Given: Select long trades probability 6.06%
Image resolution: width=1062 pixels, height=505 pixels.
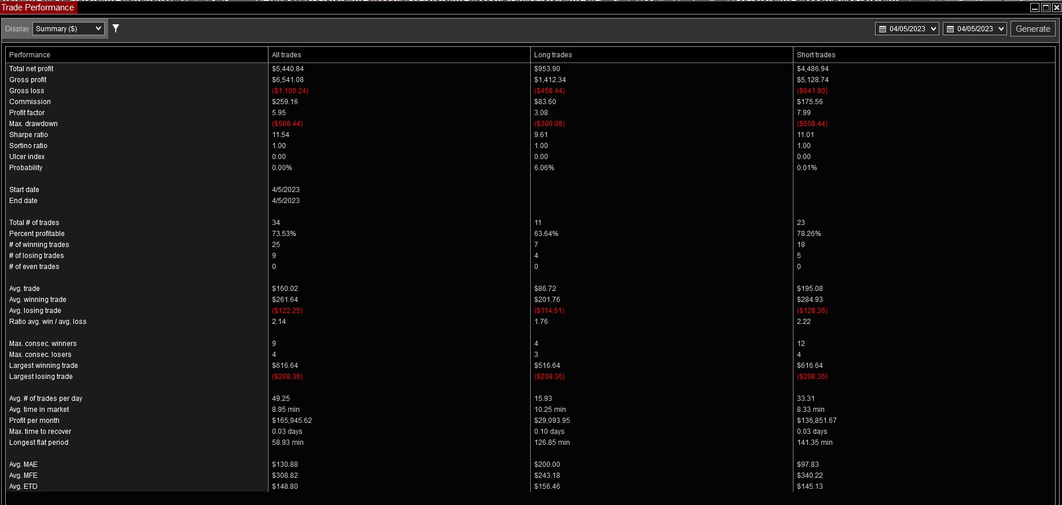Looking at the screenshot, I should 544,168.
